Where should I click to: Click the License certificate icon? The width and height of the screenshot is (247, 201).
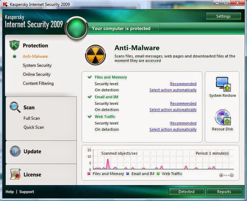click(15, 174)
